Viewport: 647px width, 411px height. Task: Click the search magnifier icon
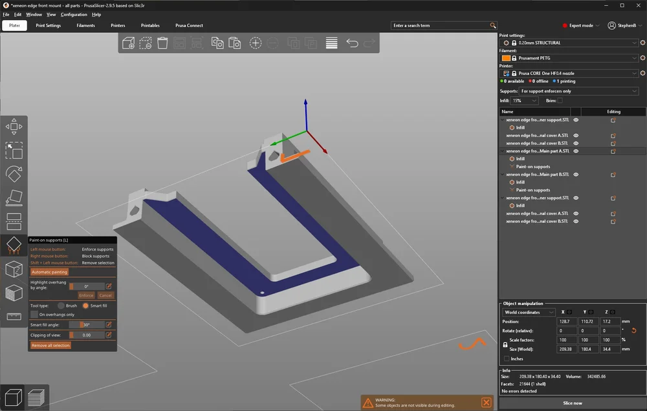click(x=492, y=26)
